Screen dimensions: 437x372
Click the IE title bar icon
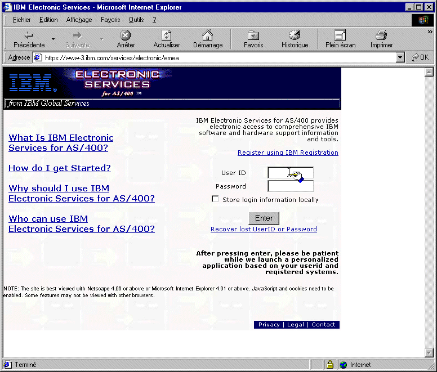click(x=7, y=7)
